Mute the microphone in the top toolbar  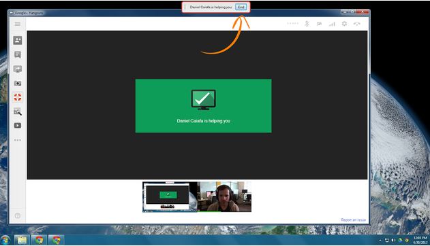click(x=307, y=24)
